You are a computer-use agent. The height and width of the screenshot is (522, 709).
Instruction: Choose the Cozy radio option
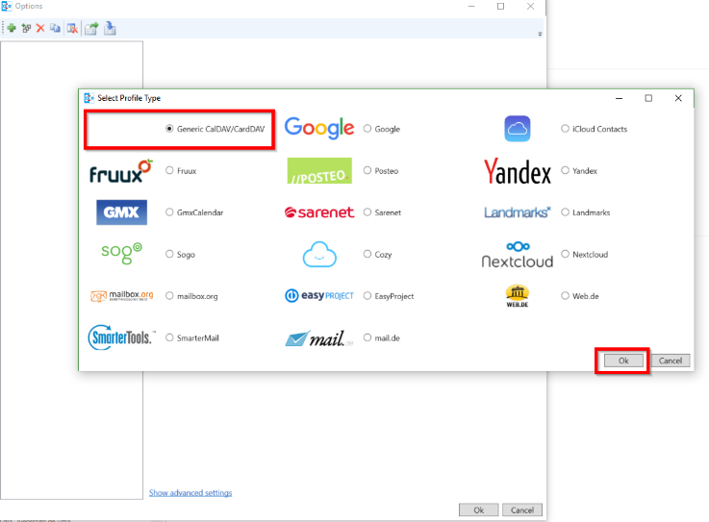pos(367,254)
